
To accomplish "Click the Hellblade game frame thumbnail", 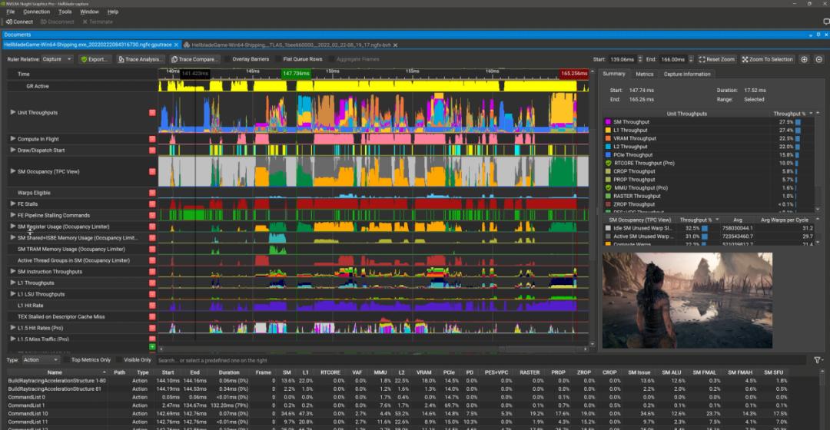I will point(687,300).
